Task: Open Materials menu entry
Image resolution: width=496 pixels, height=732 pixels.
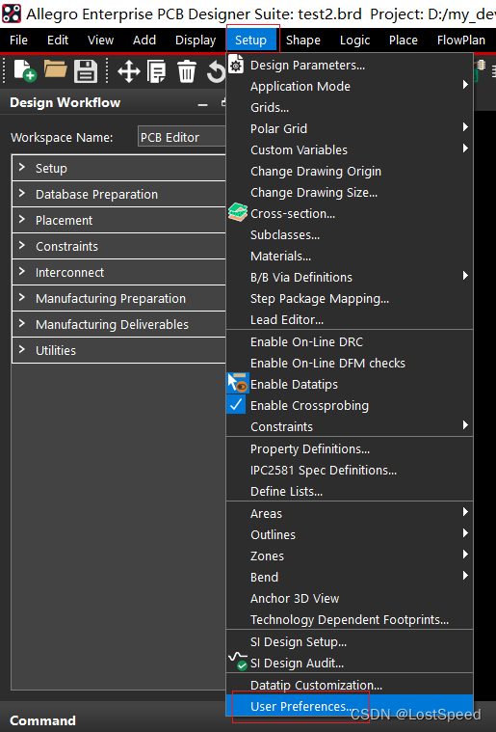Action: [x=350, y=257]
